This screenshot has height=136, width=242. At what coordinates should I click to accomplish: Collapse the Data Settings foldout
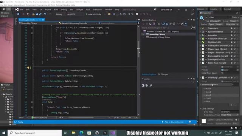200,108
